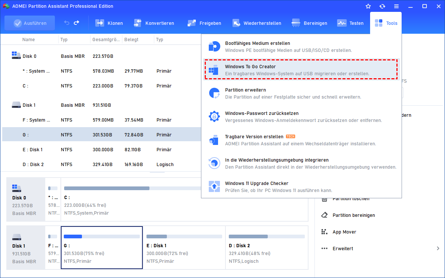Open the Testen tool

(x=342, y=23)
